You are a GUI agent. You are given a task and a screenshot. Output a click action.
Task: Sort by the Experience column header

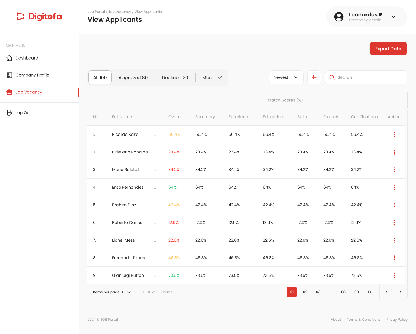(239, 117)
